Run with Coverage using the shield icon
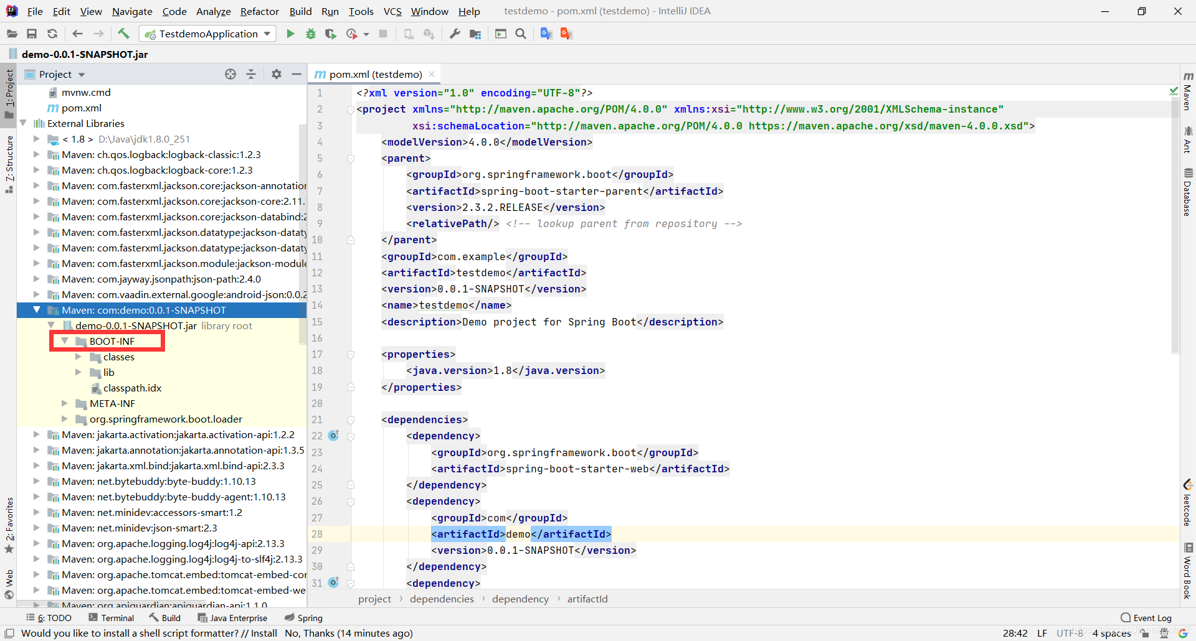 [x=331, y=34]
